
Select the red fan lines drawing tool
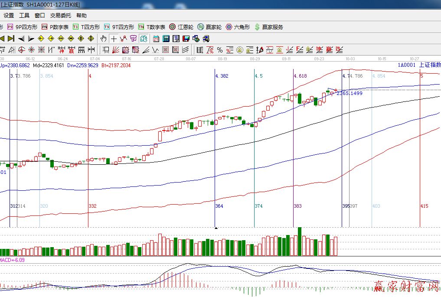(116, 49)
